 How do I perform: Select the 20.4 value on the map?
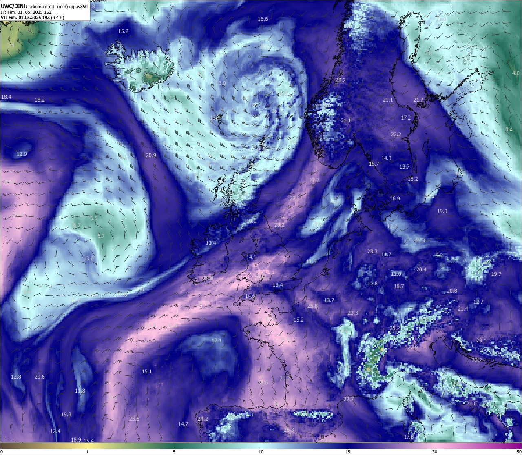click(x=421, y=270)
